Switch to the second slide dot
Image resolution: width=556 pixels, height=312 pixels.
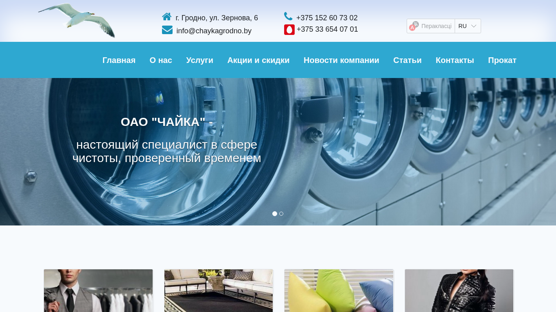point(281,214)
